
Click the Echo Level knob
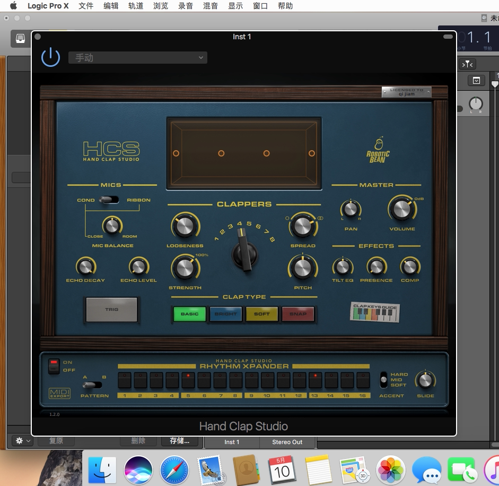[139, 266]
